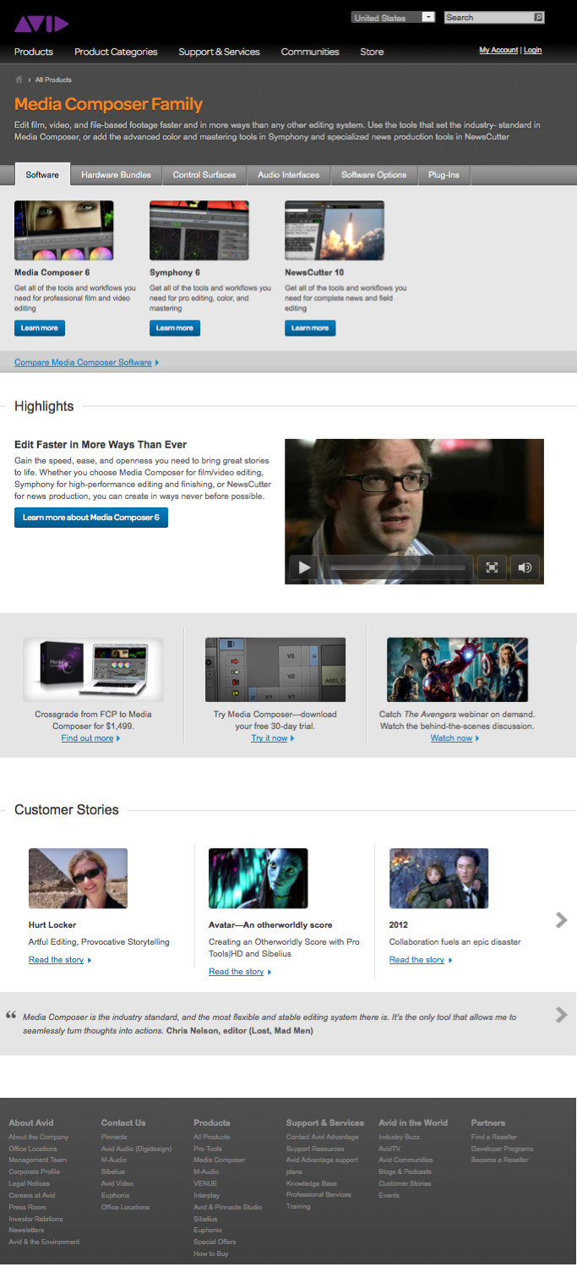Open Training footer link
This screenshot has height=1267, width=577.
[298, 1206]
